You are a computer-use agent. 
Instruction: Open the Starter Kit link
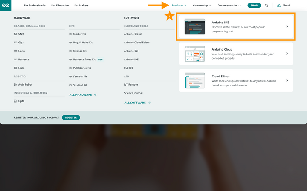[x=79, y=34]
